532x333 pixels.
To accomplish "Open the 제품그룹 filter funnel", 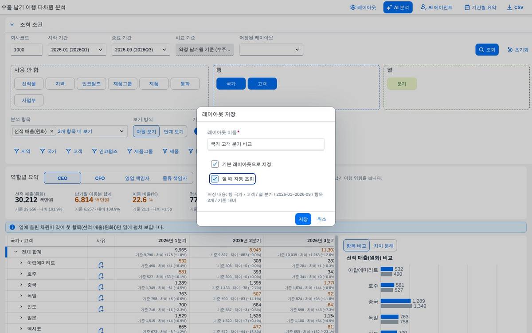I will (140, 151).
